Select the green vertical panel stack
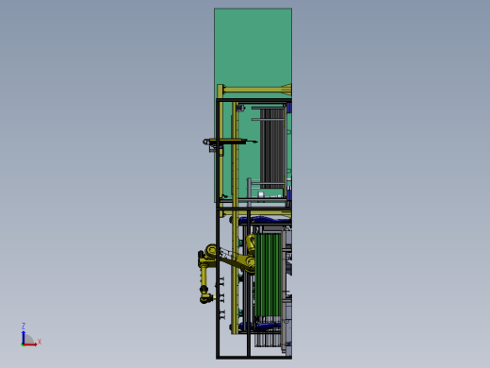The height and width of the screenshot is (368, 490). tap(268, 275)
